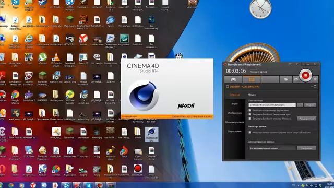This screenshot has height=188, width=334.
Task: Select the Internet Explorer desktop icon
Action: (29, 41)
